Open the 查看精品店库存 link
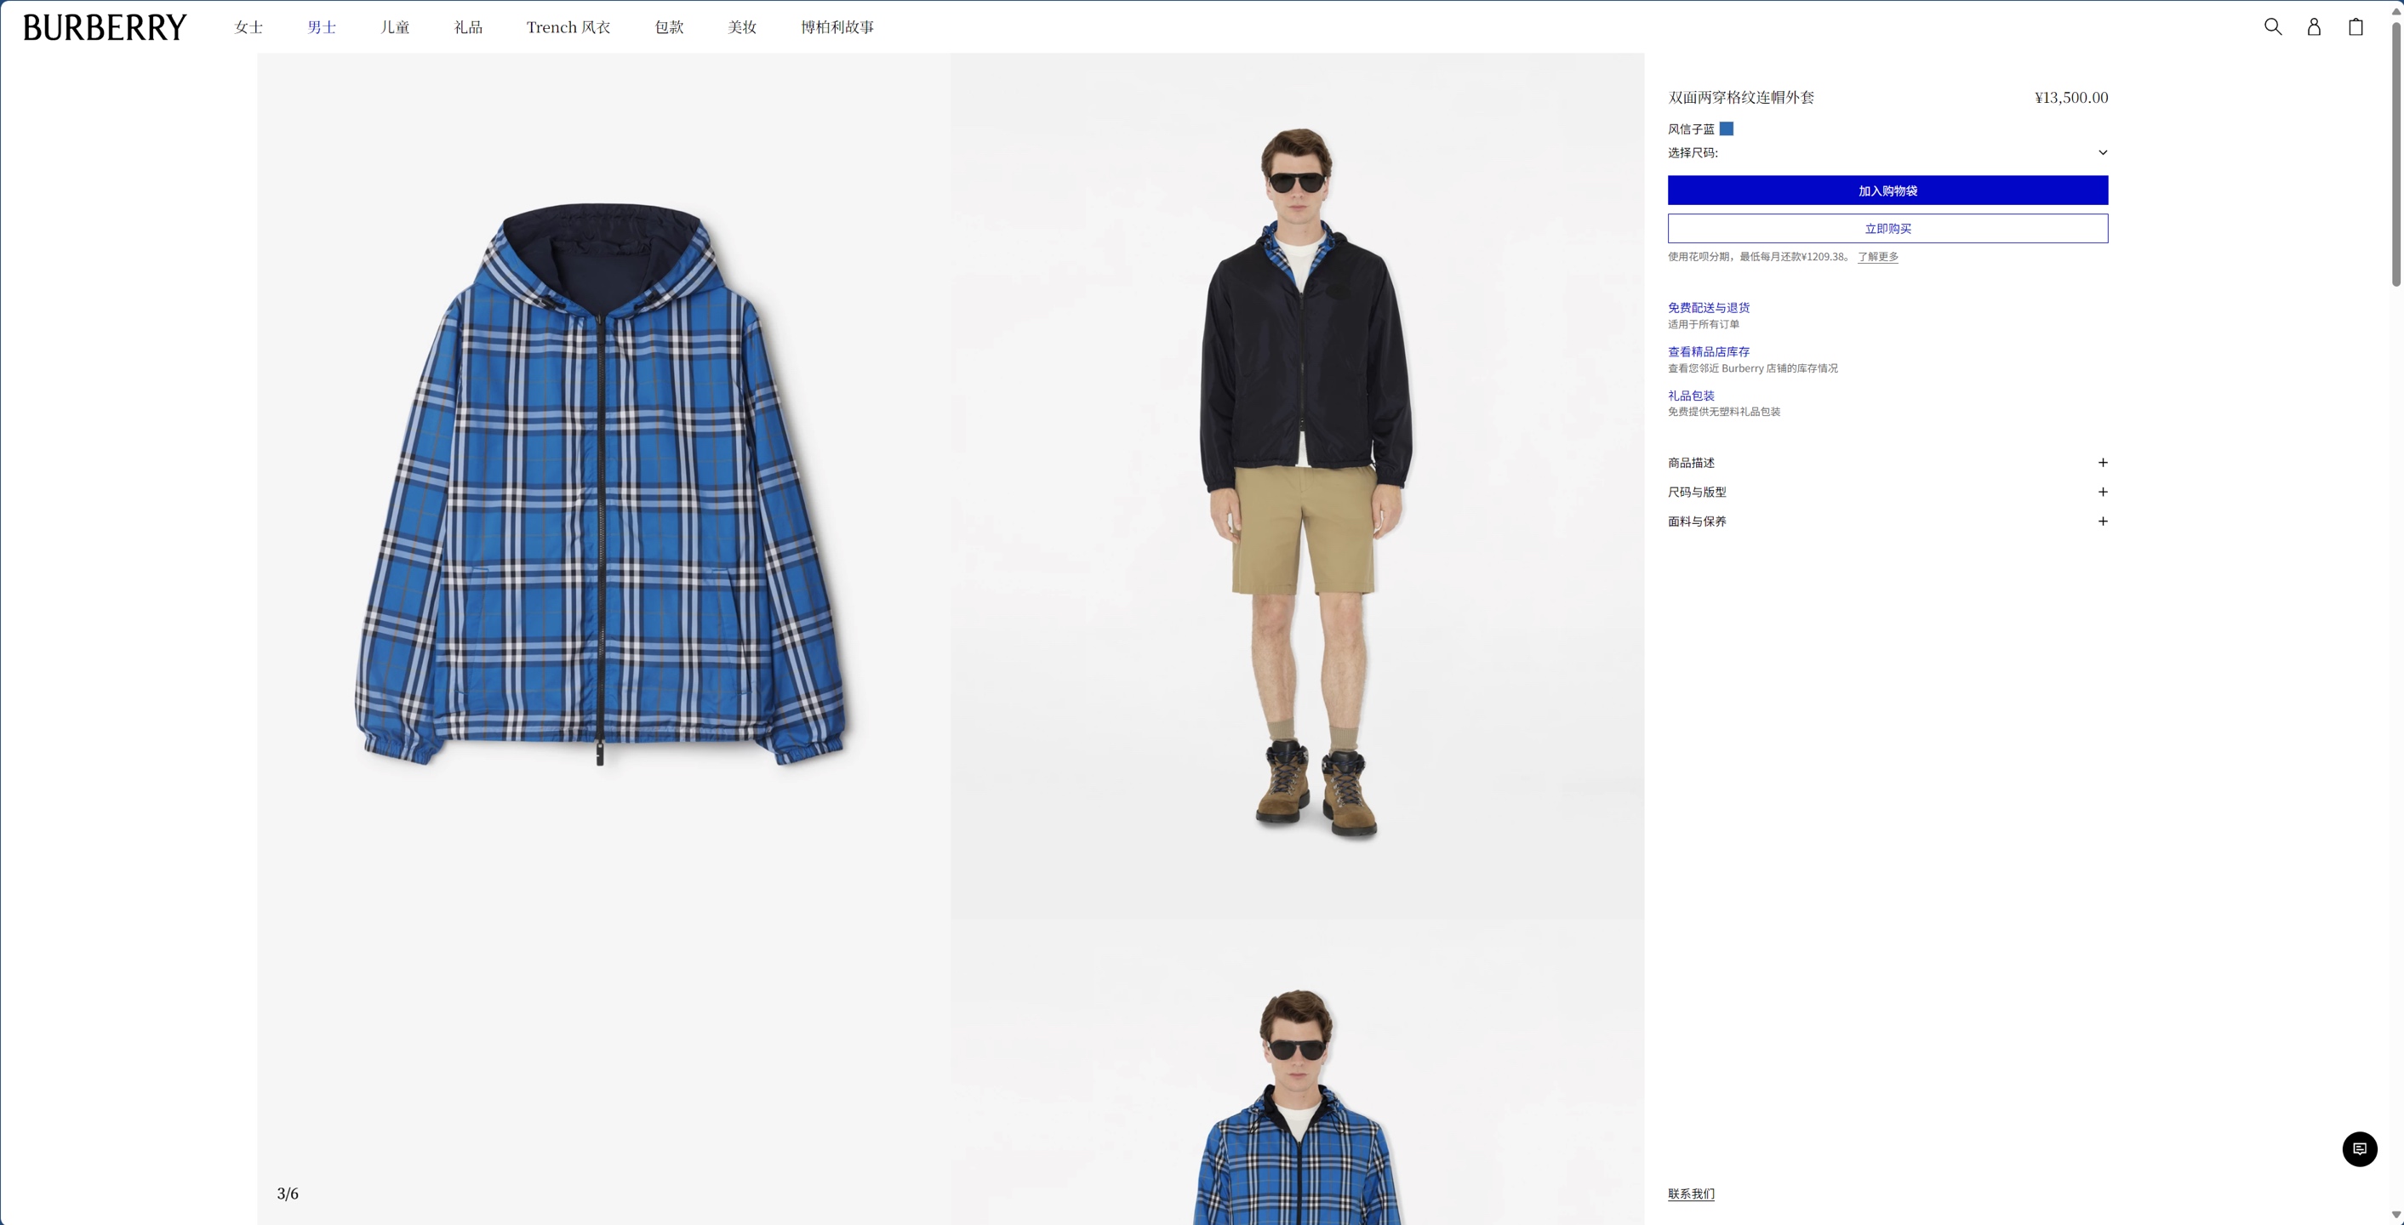 tap(1708, 351)
